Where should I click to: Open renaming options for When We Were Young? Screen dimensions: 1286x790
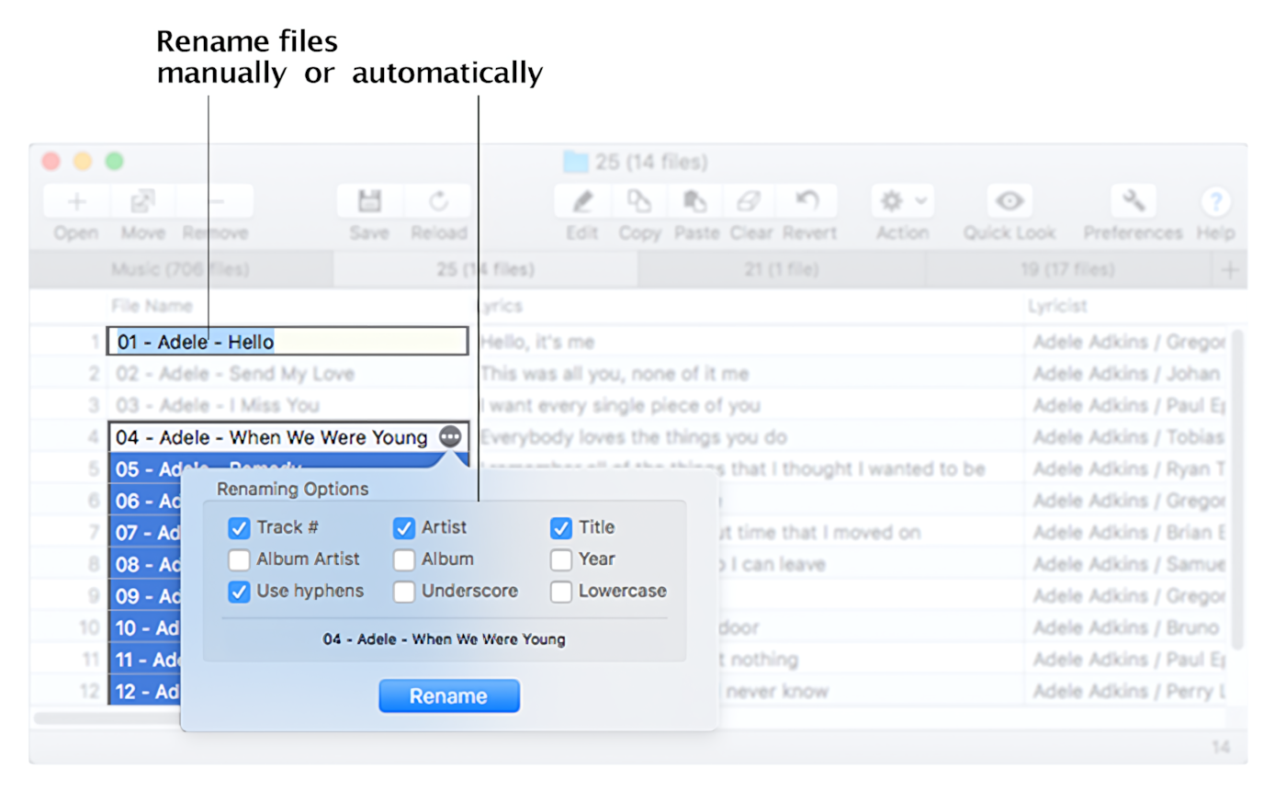click(x=449, y=436)
